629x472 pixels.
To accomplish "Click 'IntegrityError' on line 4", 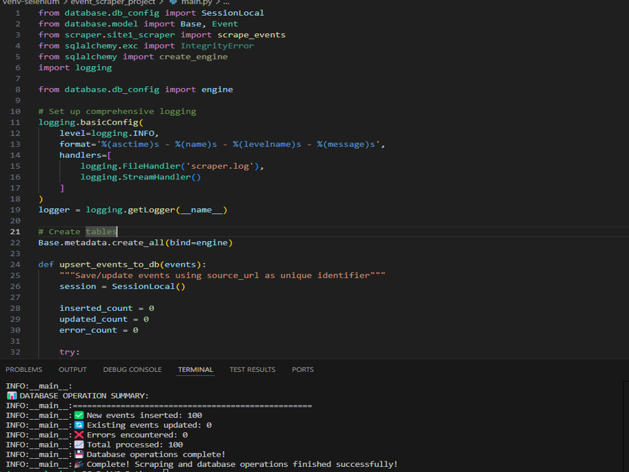I will [217, 46].
